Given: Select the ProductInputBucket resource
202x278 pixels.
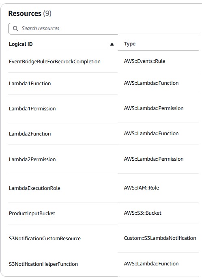Looking at the screenshot, I should coord(32,213).
